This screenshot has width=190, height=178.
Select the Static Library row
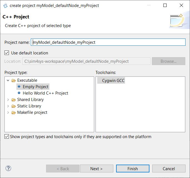pyautogui.click(x=29, y=106)
